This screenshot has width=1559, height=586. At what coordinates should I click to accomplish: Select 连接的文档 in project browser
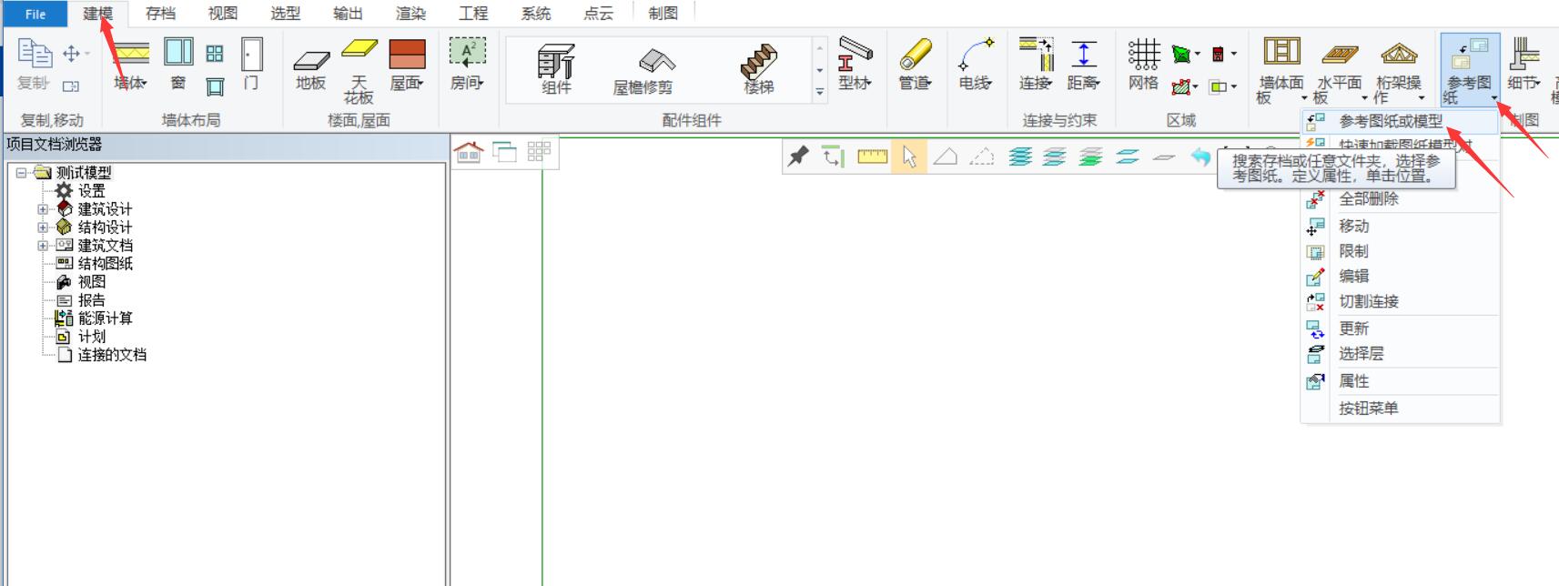click(112, 354)
